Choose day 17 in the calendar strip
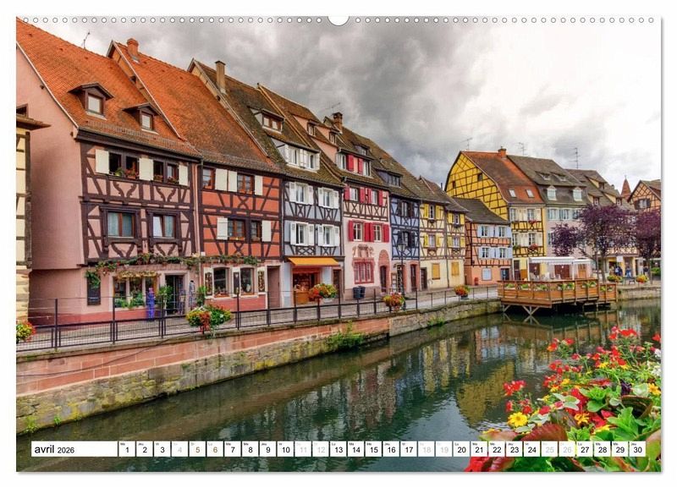The image size is (677, 488). (x=408, y=449)
